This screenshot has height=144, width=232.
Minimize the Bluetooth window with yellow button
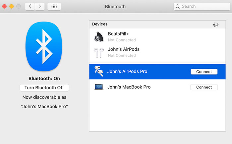tap(11, 6)
